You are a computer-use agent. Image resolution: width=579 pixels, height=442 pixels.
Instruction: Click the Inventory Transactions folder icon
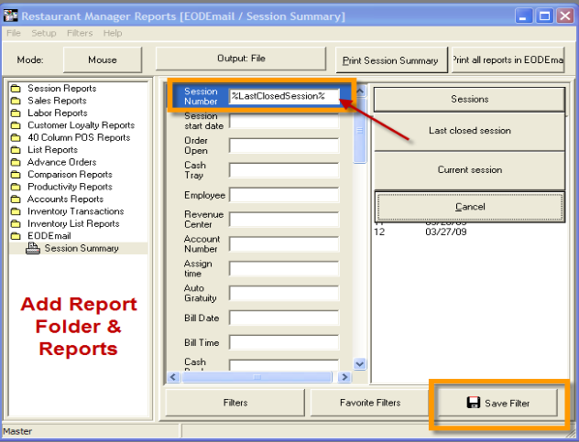point(16,211)
